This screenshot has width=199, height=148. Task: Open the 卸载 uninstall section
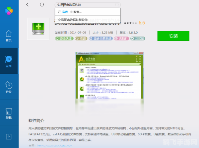point(9,113)
